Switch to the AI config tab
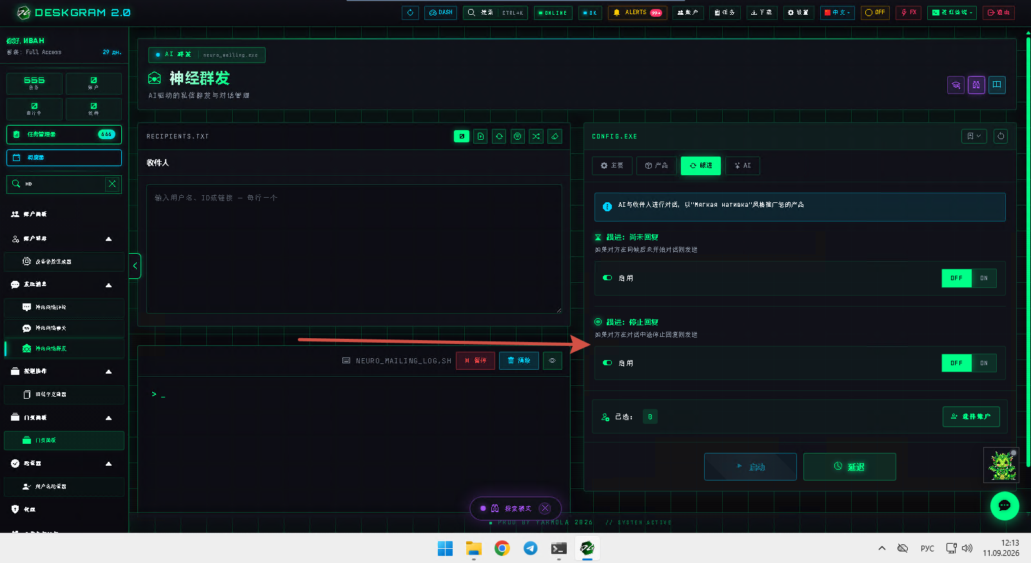 (x=743, y=166)
